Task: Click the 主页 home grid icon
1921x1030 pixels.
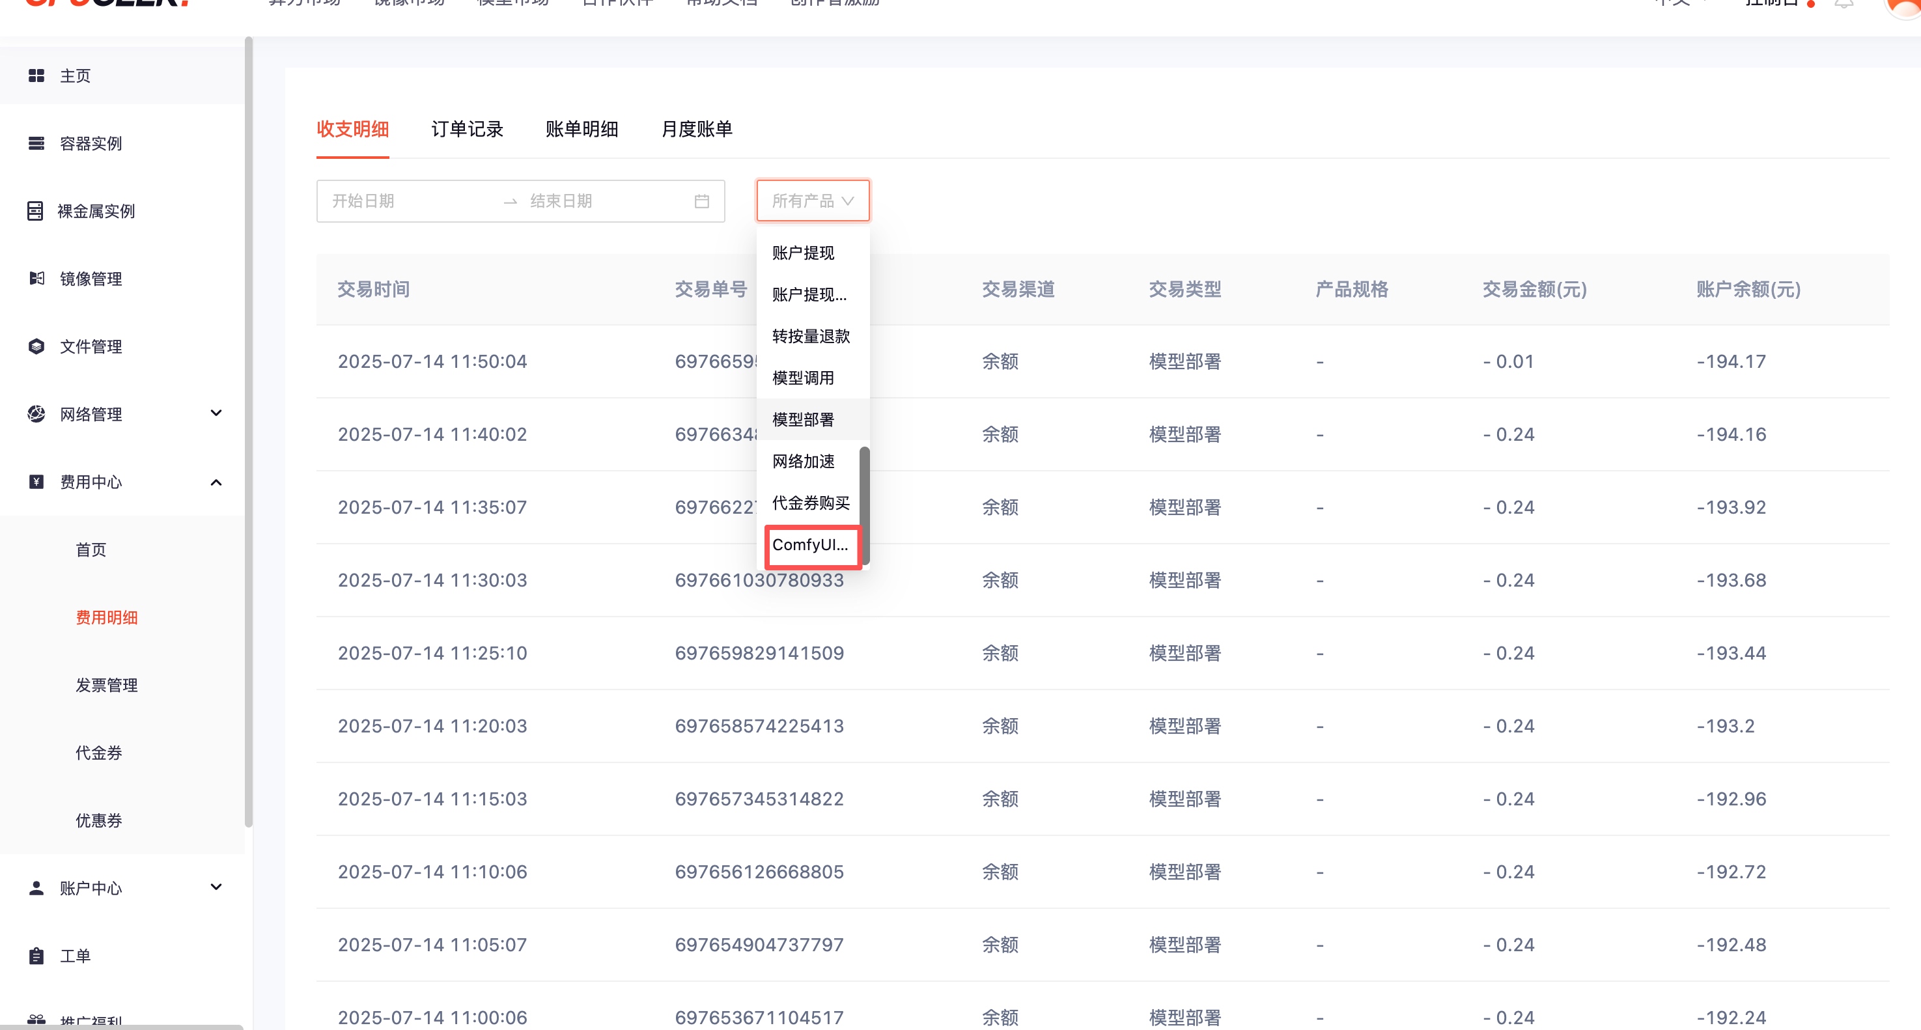Action: [x=36, y=76]
